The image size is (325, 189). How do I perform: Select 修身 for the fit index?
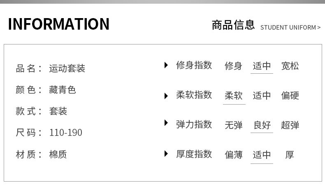pyautogui.click(x=234, y=66)
